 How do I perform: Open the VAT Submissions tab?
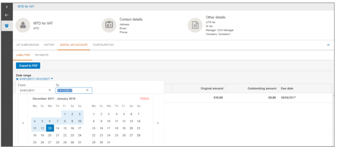point(27,45)
